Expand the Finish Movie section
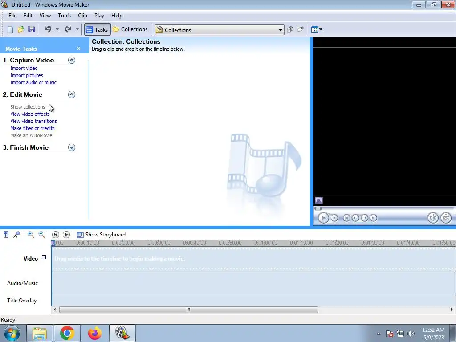The width and height of the screenshot is (456, 342). (x=72, y=147)
